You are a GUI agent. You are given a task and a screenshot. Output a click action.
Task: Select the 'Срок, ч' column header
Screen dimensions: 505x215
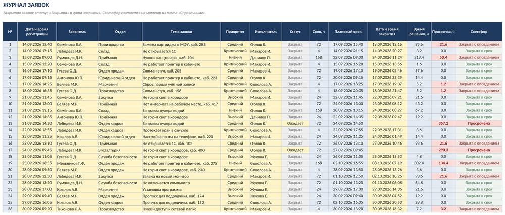tap(319, 32)
